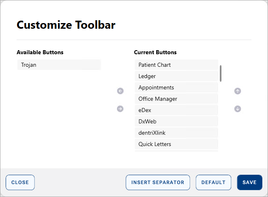This screenshot has width=268, height=197.
Task: Reset toolbar with Default button
Action: point(213,182)
